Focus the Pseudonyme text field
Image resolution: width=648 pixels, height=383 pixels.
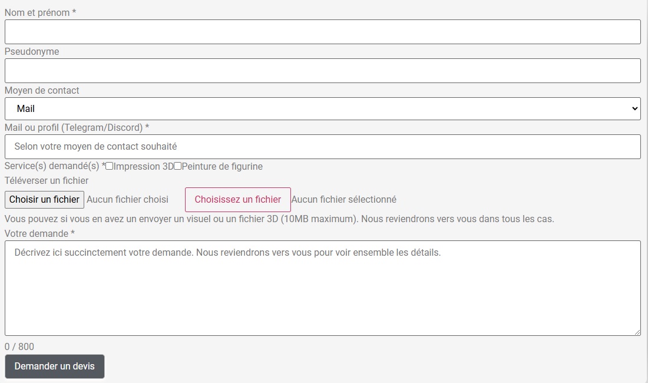click(x=322, y=71)
